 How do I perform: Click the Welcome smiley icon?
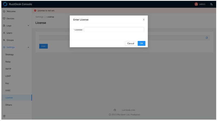pos(4,11)
